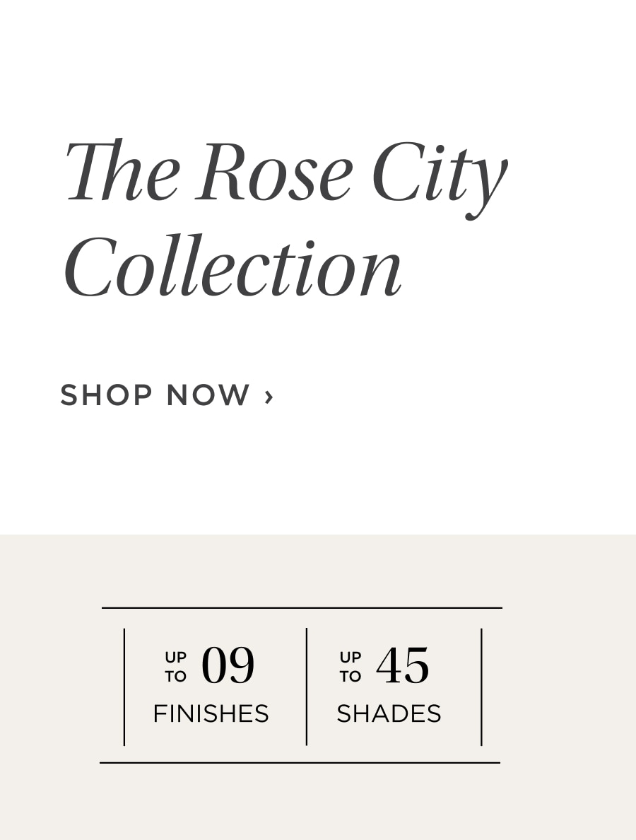The height and width of the screenshot is (840, 636).
Task: Click the number 45 for shades
Action: click(x=403, y=665)
